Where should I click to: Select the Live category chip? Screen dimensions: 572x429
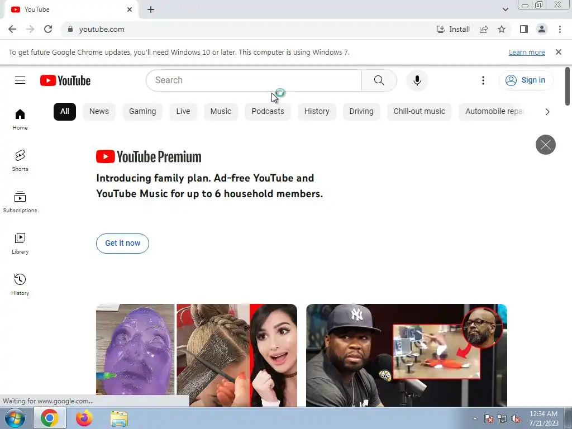click(183, 112)
